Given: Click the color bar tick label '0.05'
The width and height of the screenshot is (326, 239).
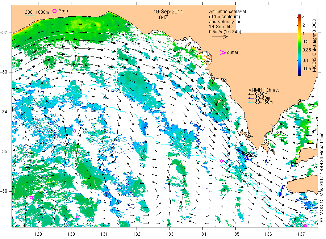Looking at the screenshot, I should 307,69.
